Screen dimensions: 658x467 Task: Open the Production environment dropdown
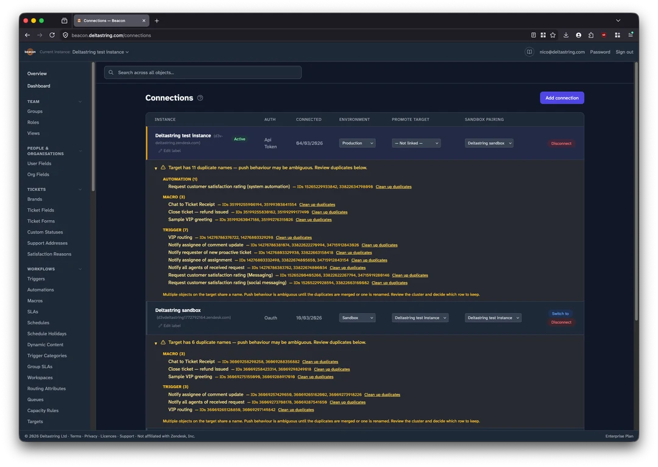[x=357, y=143]
